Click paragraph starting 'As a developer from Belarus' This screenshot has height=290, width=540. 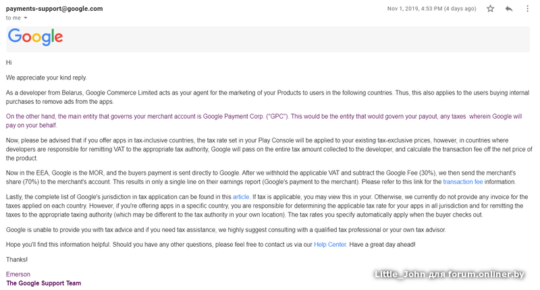[x=263, y=97]
